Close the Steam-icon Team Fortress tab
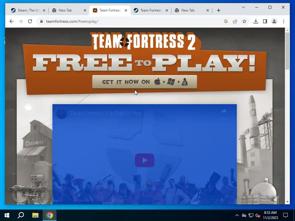 [167, 10]
